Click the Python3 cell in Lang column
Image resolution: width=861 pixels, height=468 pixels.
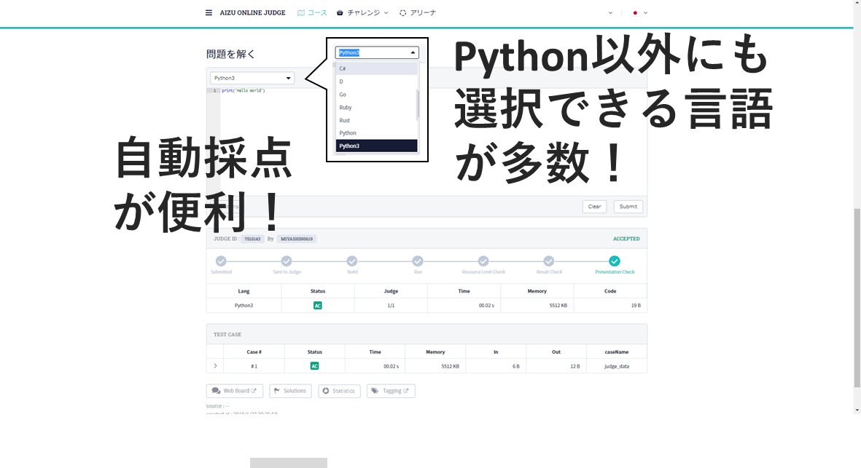point(244,305)
